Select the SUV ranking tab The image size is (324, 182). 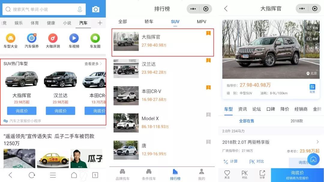pyautogui.click(x=175, y=22)
